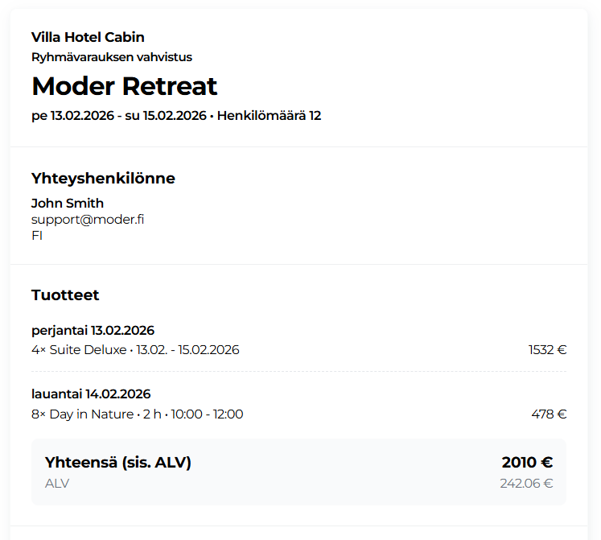Click the 1532 € price
The width and height of the screenshot is (601, 540).
(547, 350)
